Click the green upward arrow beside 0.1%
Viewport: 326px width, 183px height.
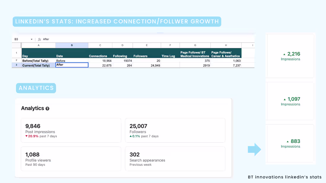tap(131, 136)
